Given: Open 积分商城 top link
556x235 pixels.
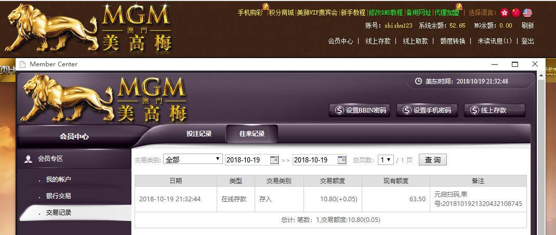Looking at the screenshot, I should 281,13.
